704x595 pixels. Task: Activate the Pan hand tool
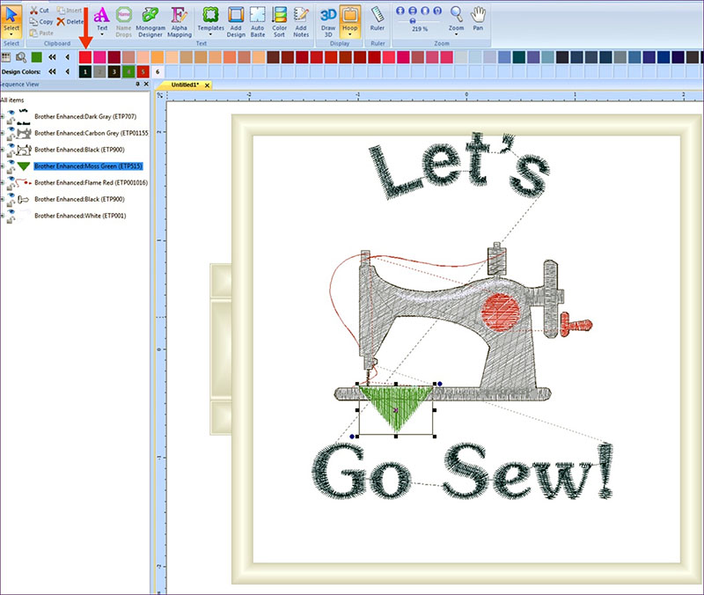click(x=478, y=19)
